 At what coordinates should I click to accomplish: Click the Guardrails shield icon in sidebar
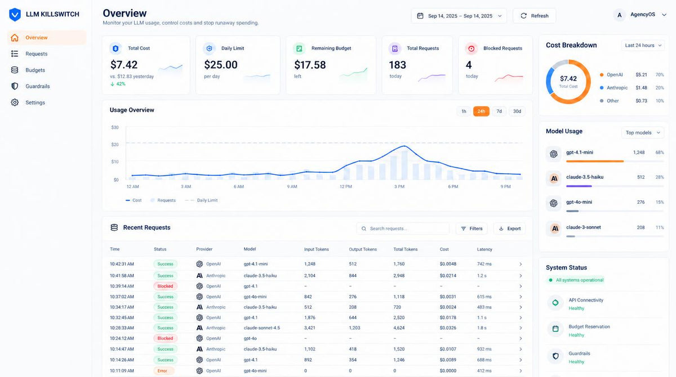[x=15, y=87]
